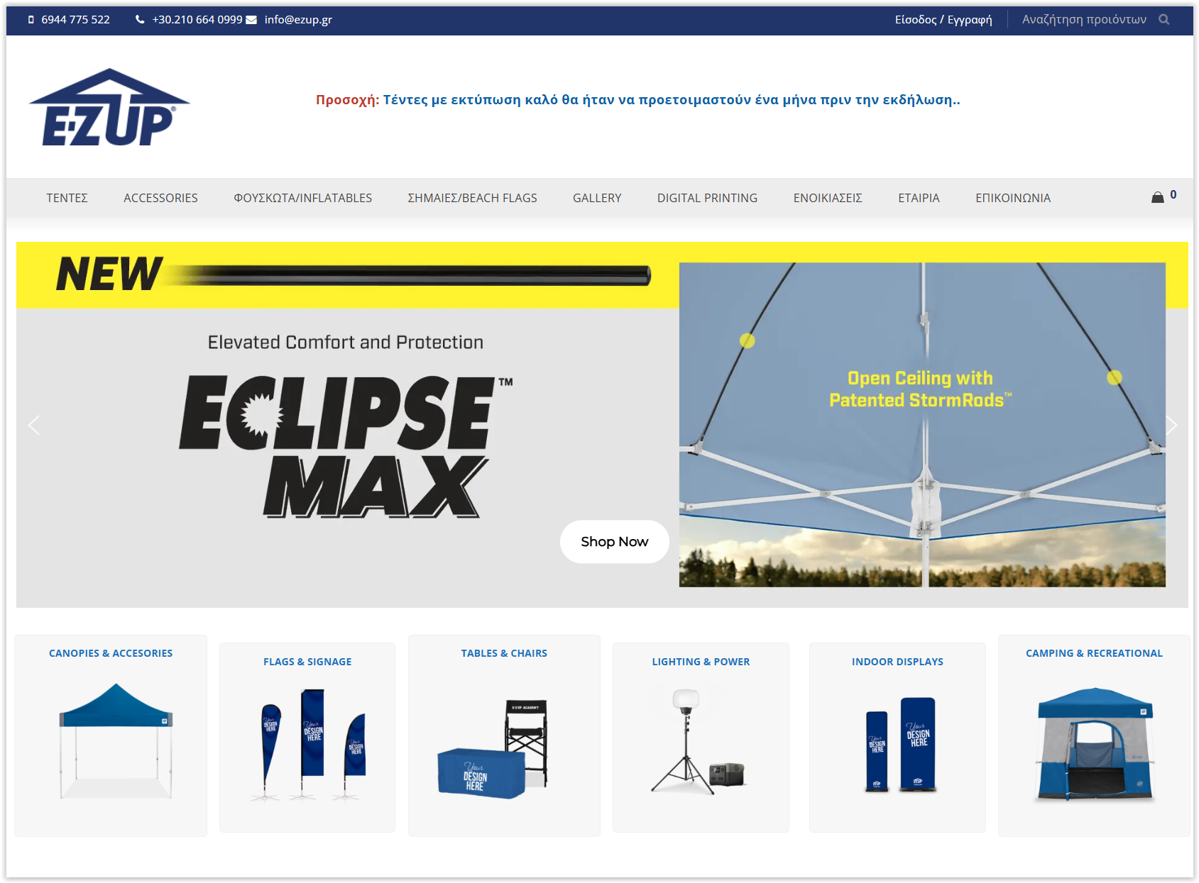
Task: Click the mobile phone icon
Action: (31, 20)
